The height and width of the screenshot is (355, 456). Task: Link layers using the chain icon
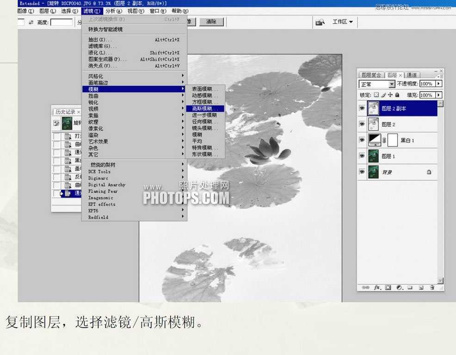(366, 287)
